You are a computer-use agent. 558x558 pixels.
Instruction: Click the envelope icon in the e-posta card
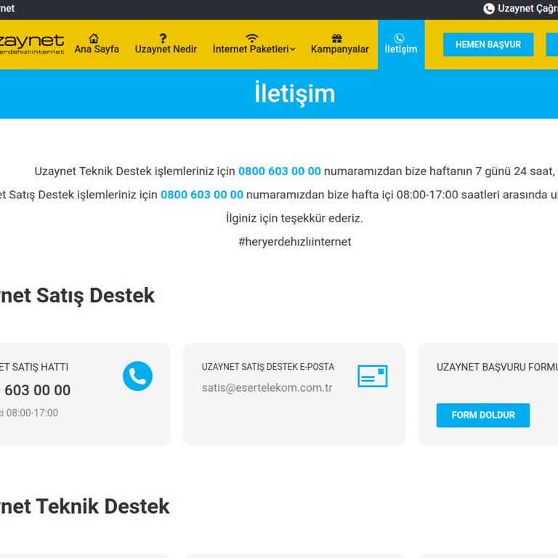373,376
